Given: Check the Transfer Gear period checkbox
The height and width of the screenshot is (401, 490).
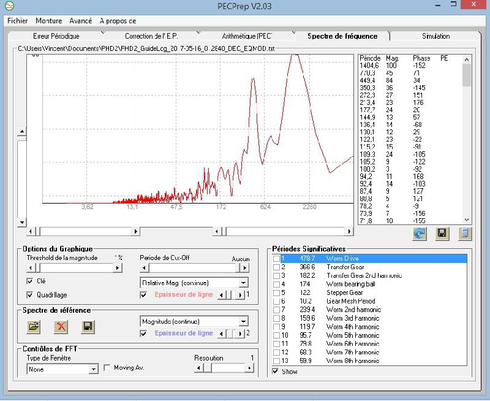Looking at the screenshot, I should [276, 267].
